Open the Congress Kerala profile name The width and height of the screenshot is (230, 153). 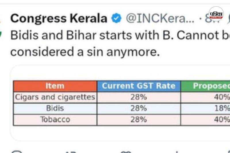(x=59, y=19)
